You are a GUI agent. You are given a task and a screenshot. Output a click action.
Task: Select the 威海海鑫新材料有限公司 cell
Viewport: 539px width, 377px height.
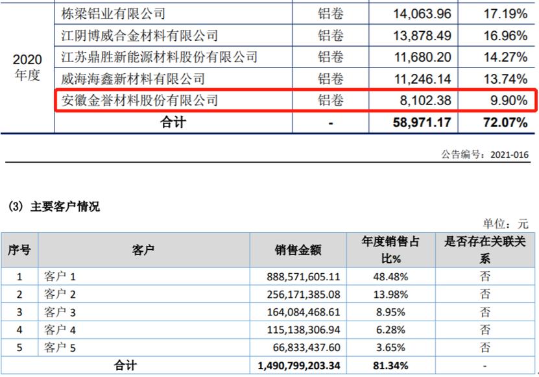(132, 79)
